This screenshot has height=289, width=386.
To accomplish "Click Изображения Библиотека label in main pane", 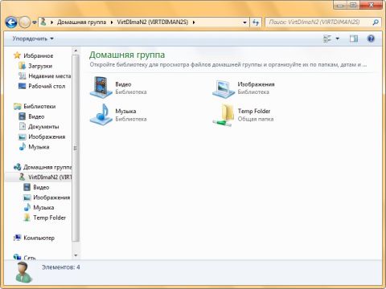I will (256, 88).
